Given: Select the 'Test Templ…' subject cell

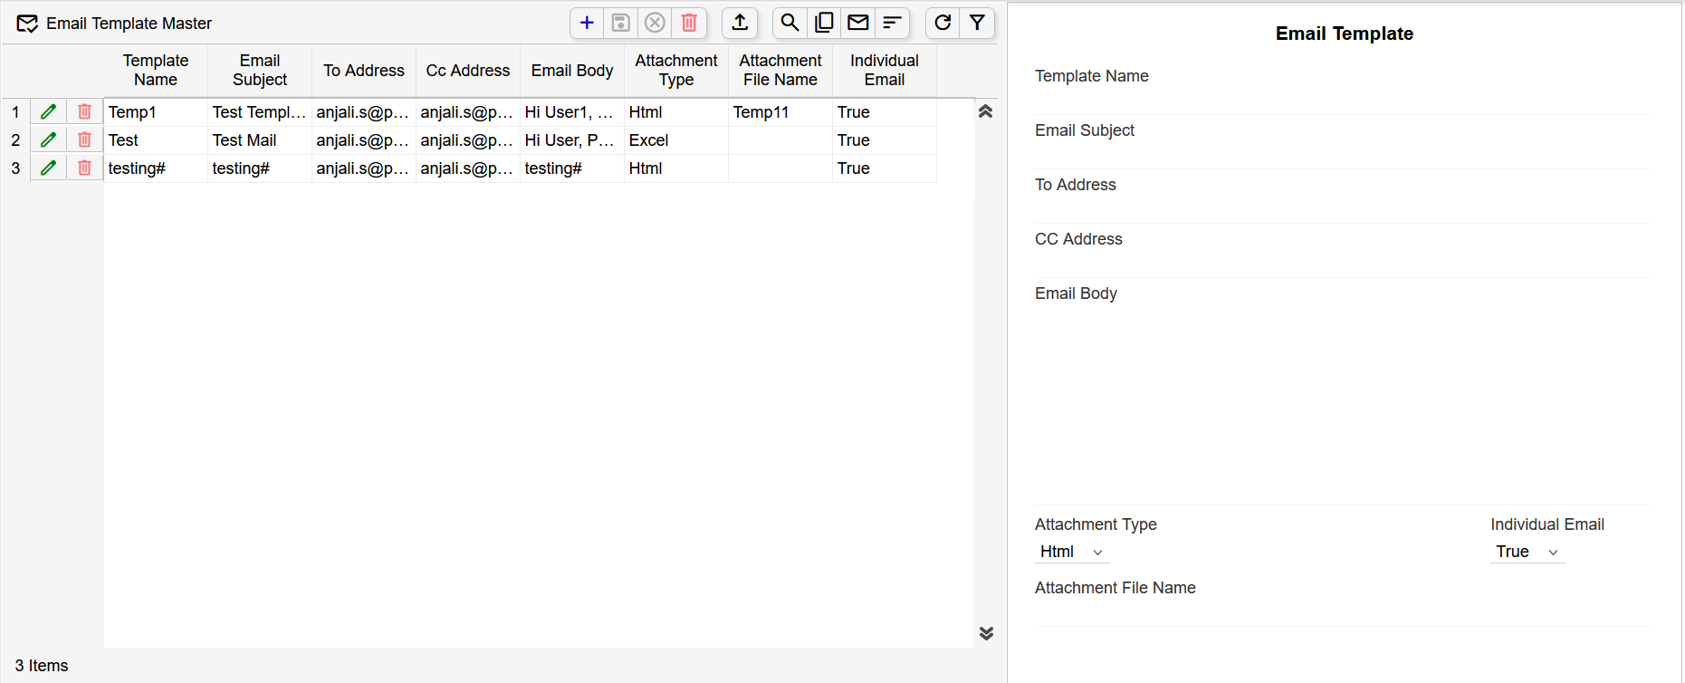Looking at the screenshot, I should click(260, 112).
